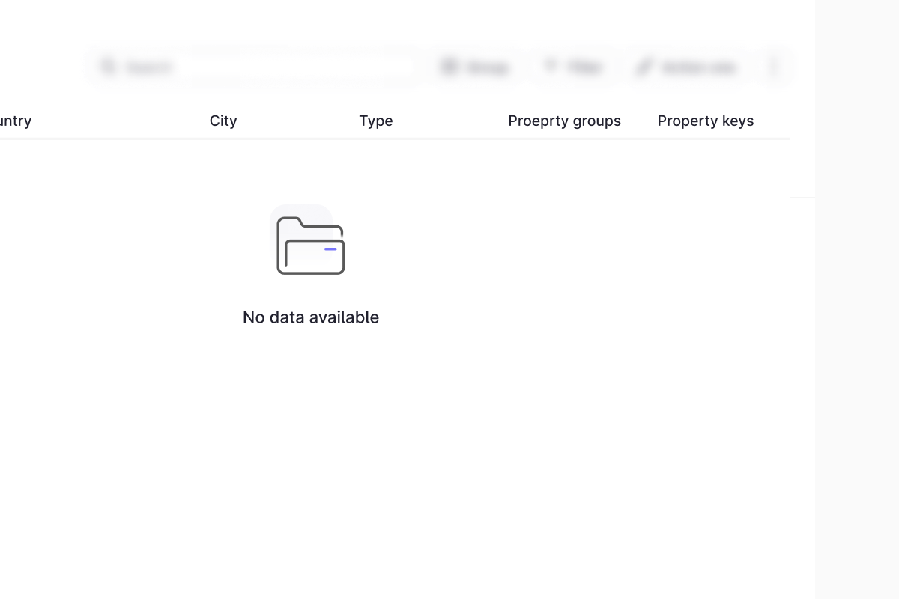The height and width of the screenshot is (599, 899).
Task: Click the funnel Filter icon
Action: pyautogui.click(x=551, y=67)
